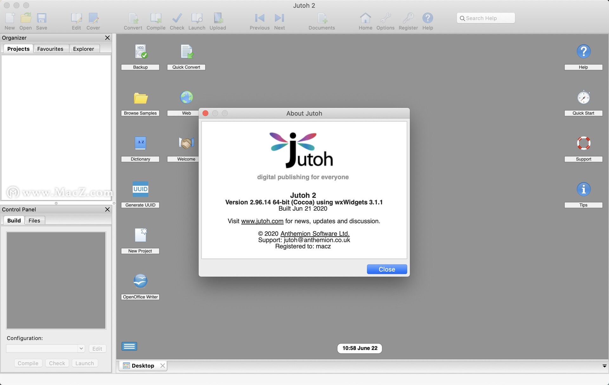Image resolution: width=609 pixels, height=385 pixels.
Task: Click the Edit button next to Configuration
Action: 97,348
